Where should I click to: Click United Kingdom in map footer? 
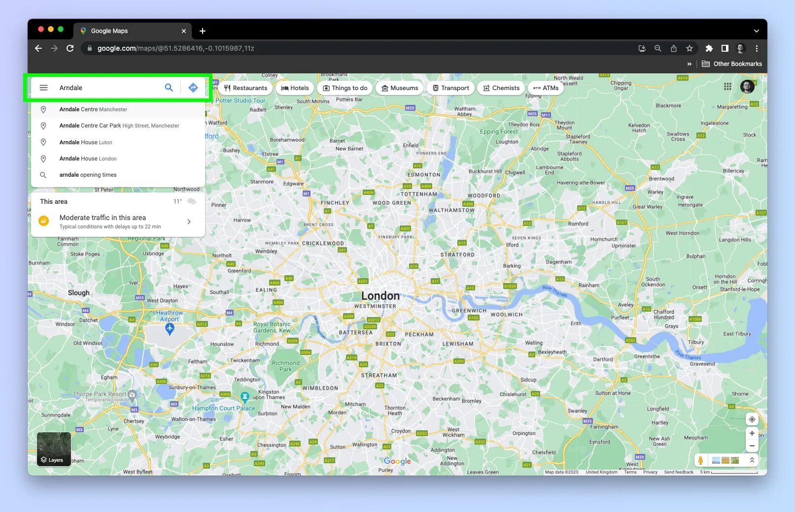(601, 472)
